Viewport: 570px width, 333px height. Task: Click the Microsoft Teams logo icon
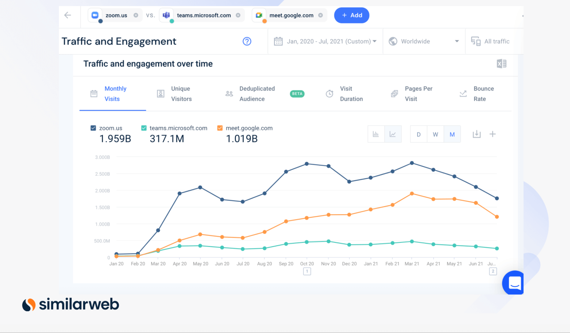(x=166, y=15)
